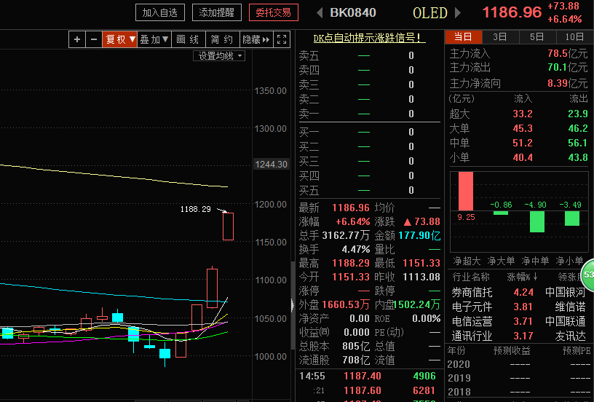The height and width of the screenshot is (402, 594).
Task: Click leading stock 维信诺
Action: click(x=570, y=307)
